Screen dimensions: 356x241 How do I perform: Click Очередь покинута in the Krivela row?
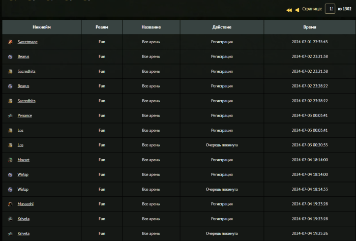pos(222,233)
